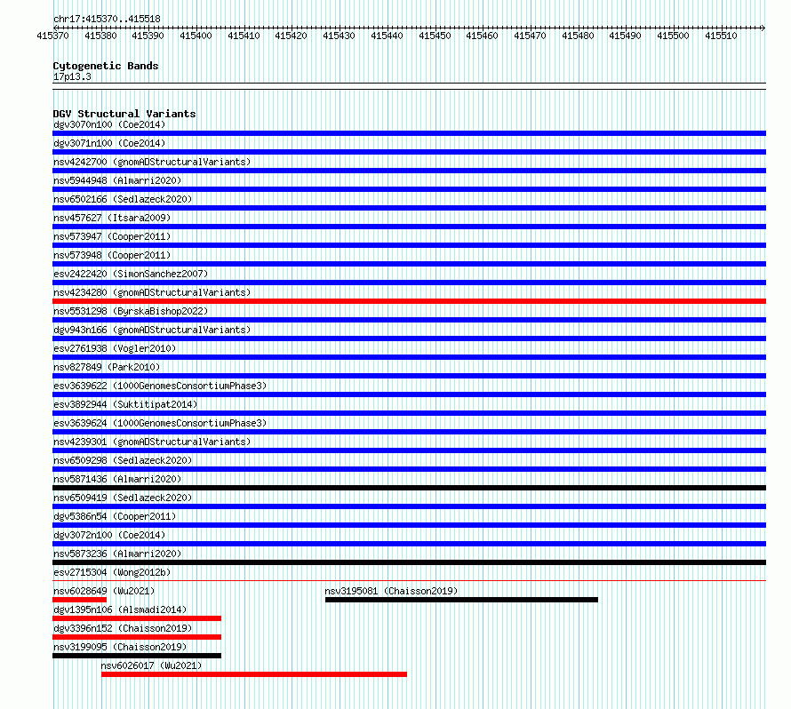Click nsv4234280 (gnomADStructuralVariants) label
The image size is (791, 709).
[x=152, y=292]
